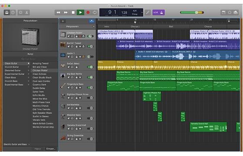Toggle the purple Count-in button

point(155,13)
